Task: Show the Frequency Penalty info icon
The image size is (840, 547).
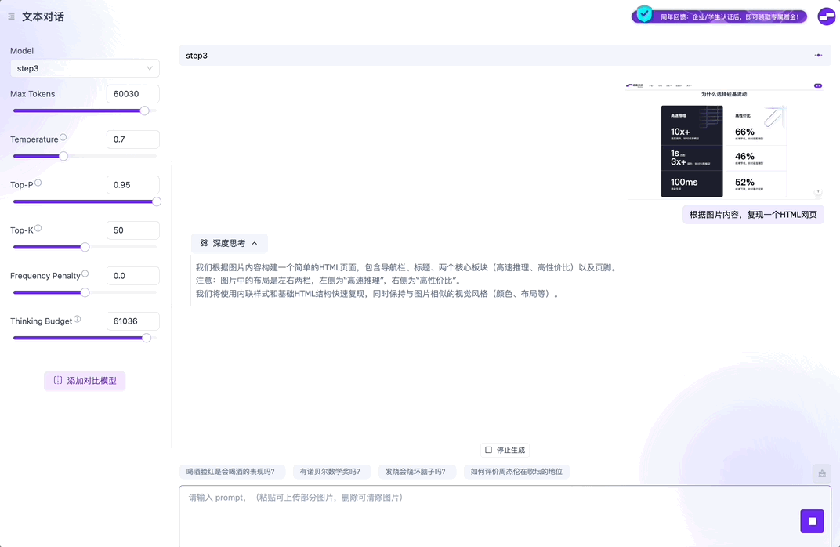Action: [85, 273]
